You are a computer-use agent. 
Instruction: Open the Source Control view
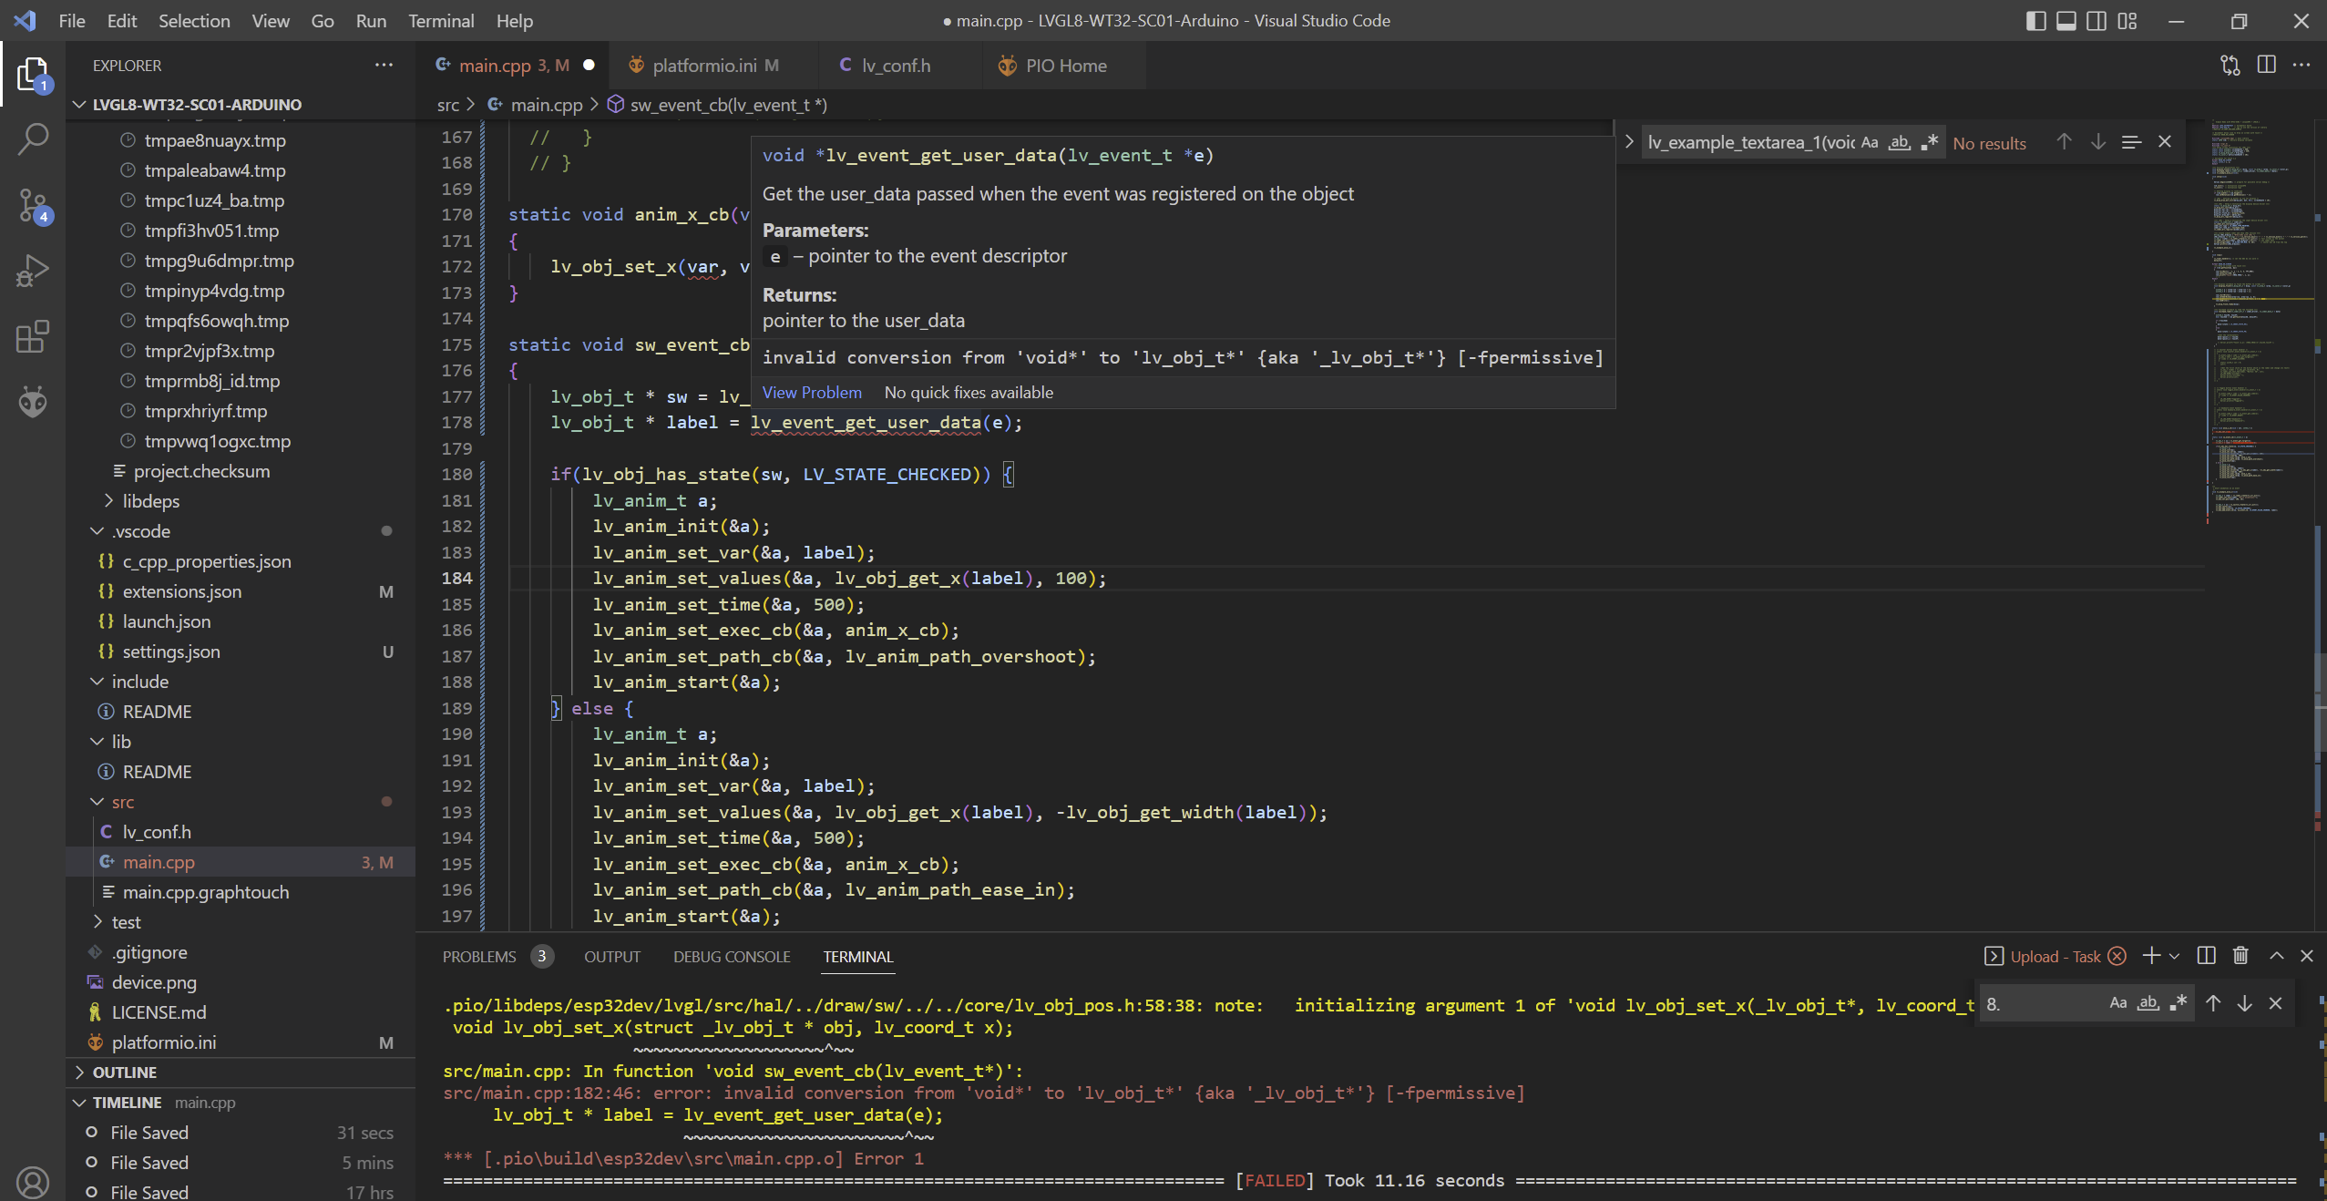coord(33,205)
